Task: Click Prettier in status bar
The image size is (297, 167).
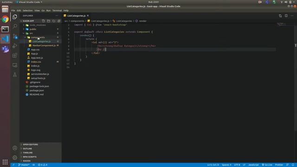Action: point(279,165)
